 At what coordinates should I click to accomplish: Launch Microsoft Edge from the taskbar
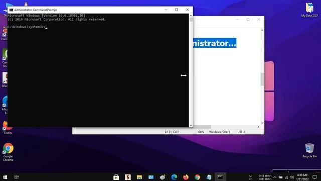[174, 177]
